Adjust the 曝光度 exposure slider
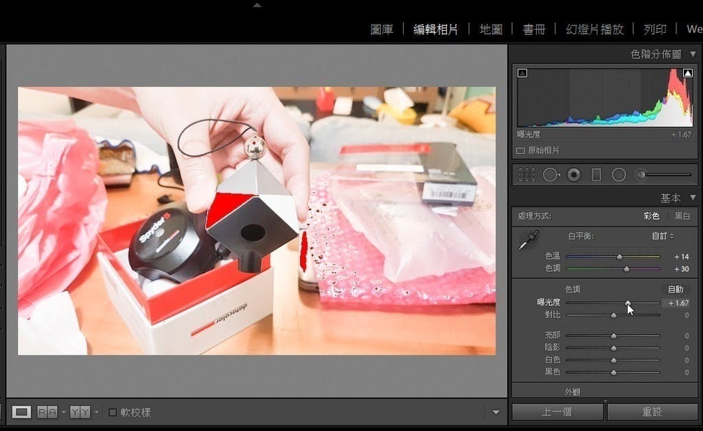 pos(629,302)
